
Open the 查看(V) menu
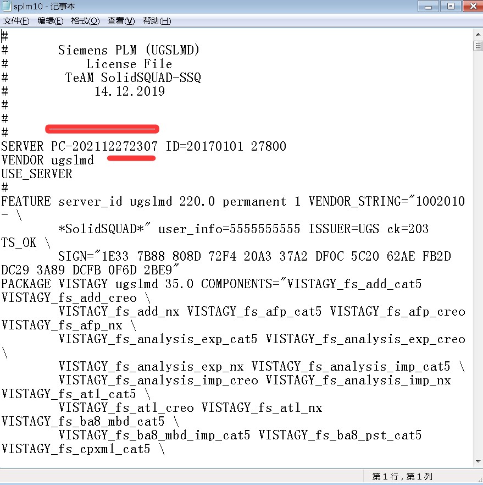point(121,21)
